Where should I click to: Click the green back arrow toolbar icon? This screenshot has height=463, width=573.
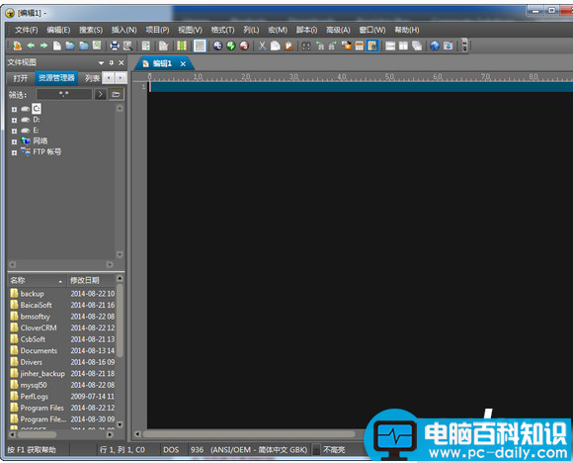pos(31,46)
